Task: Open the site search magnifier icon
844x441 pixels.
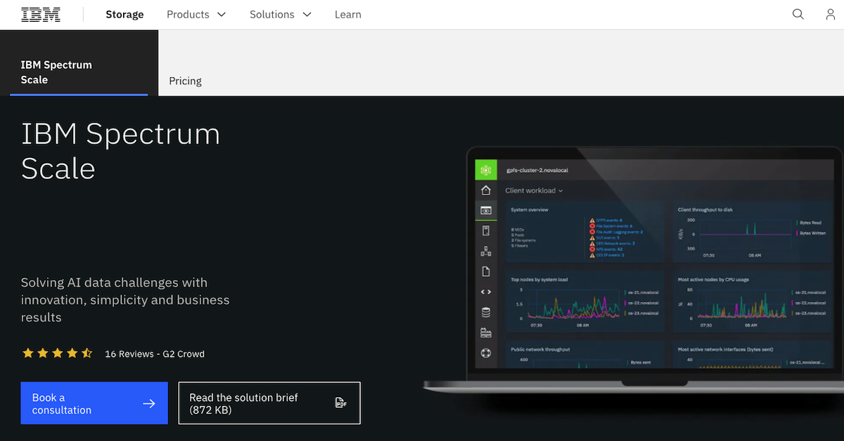Action: point(798,14)
